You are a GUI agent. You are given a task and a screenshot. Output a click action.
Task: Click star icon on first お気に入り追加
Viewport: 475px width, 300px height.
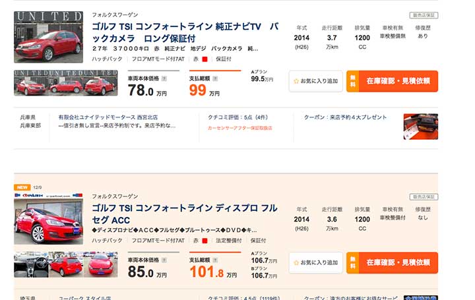coord(296,81)
